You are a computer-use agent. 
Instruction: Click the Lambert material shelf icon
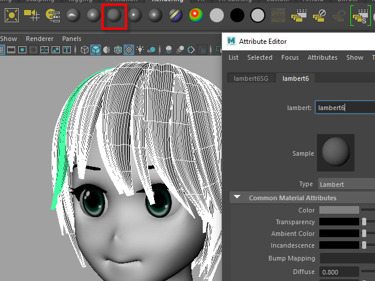pos(113,15)
